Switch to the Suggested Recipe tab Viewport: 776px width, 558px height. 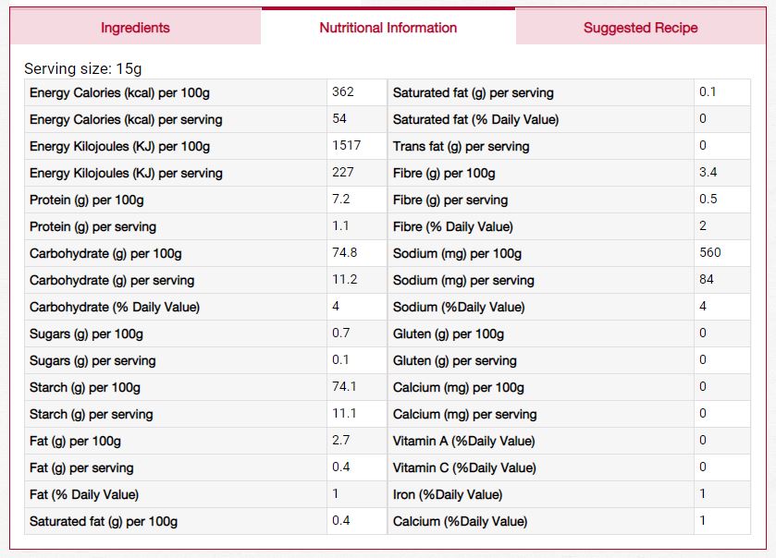pos(640,28)
